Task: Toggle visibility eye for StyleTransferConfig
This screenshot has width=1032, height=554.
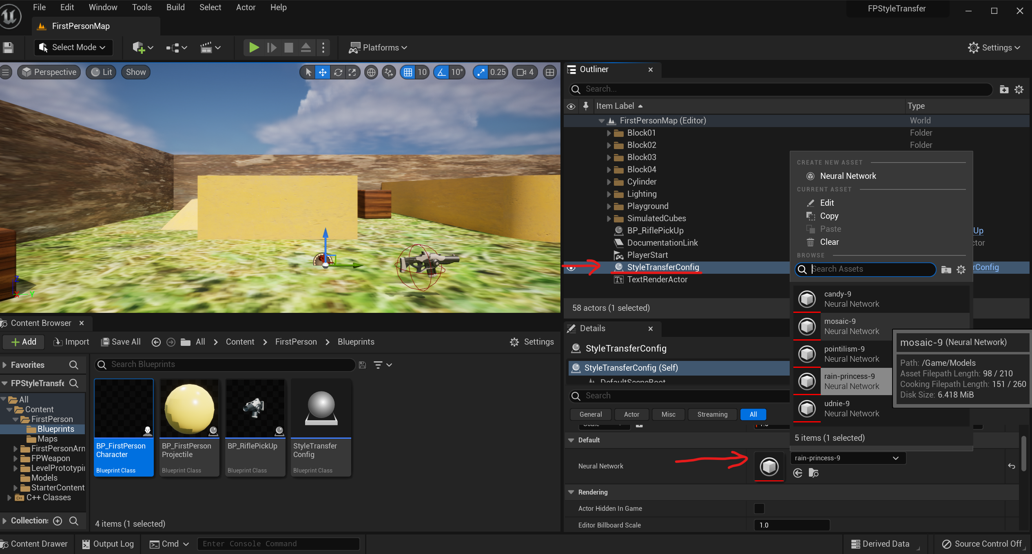Action: point(571,268)
